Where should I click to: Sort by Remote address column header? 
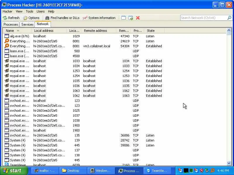(99, 31)
